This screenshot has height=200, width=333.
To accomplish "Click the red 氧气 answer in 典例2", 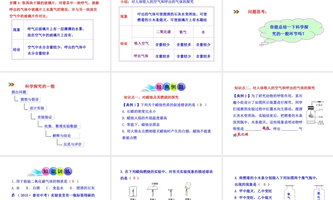I will tap(266, 128).
